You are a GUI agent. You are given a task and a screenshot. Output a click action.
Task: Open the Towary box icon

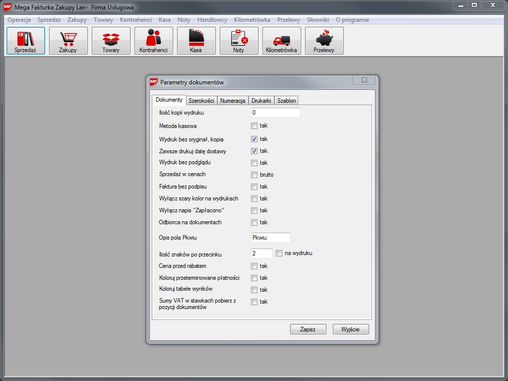click(x=111, y=41)
